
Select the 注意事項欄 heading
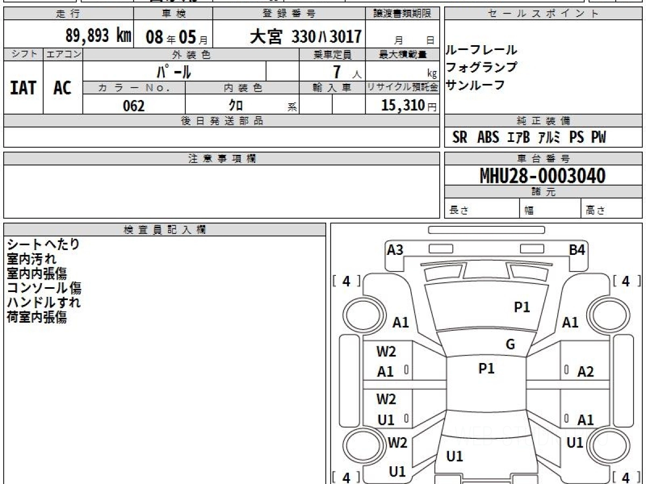point(221,159)
